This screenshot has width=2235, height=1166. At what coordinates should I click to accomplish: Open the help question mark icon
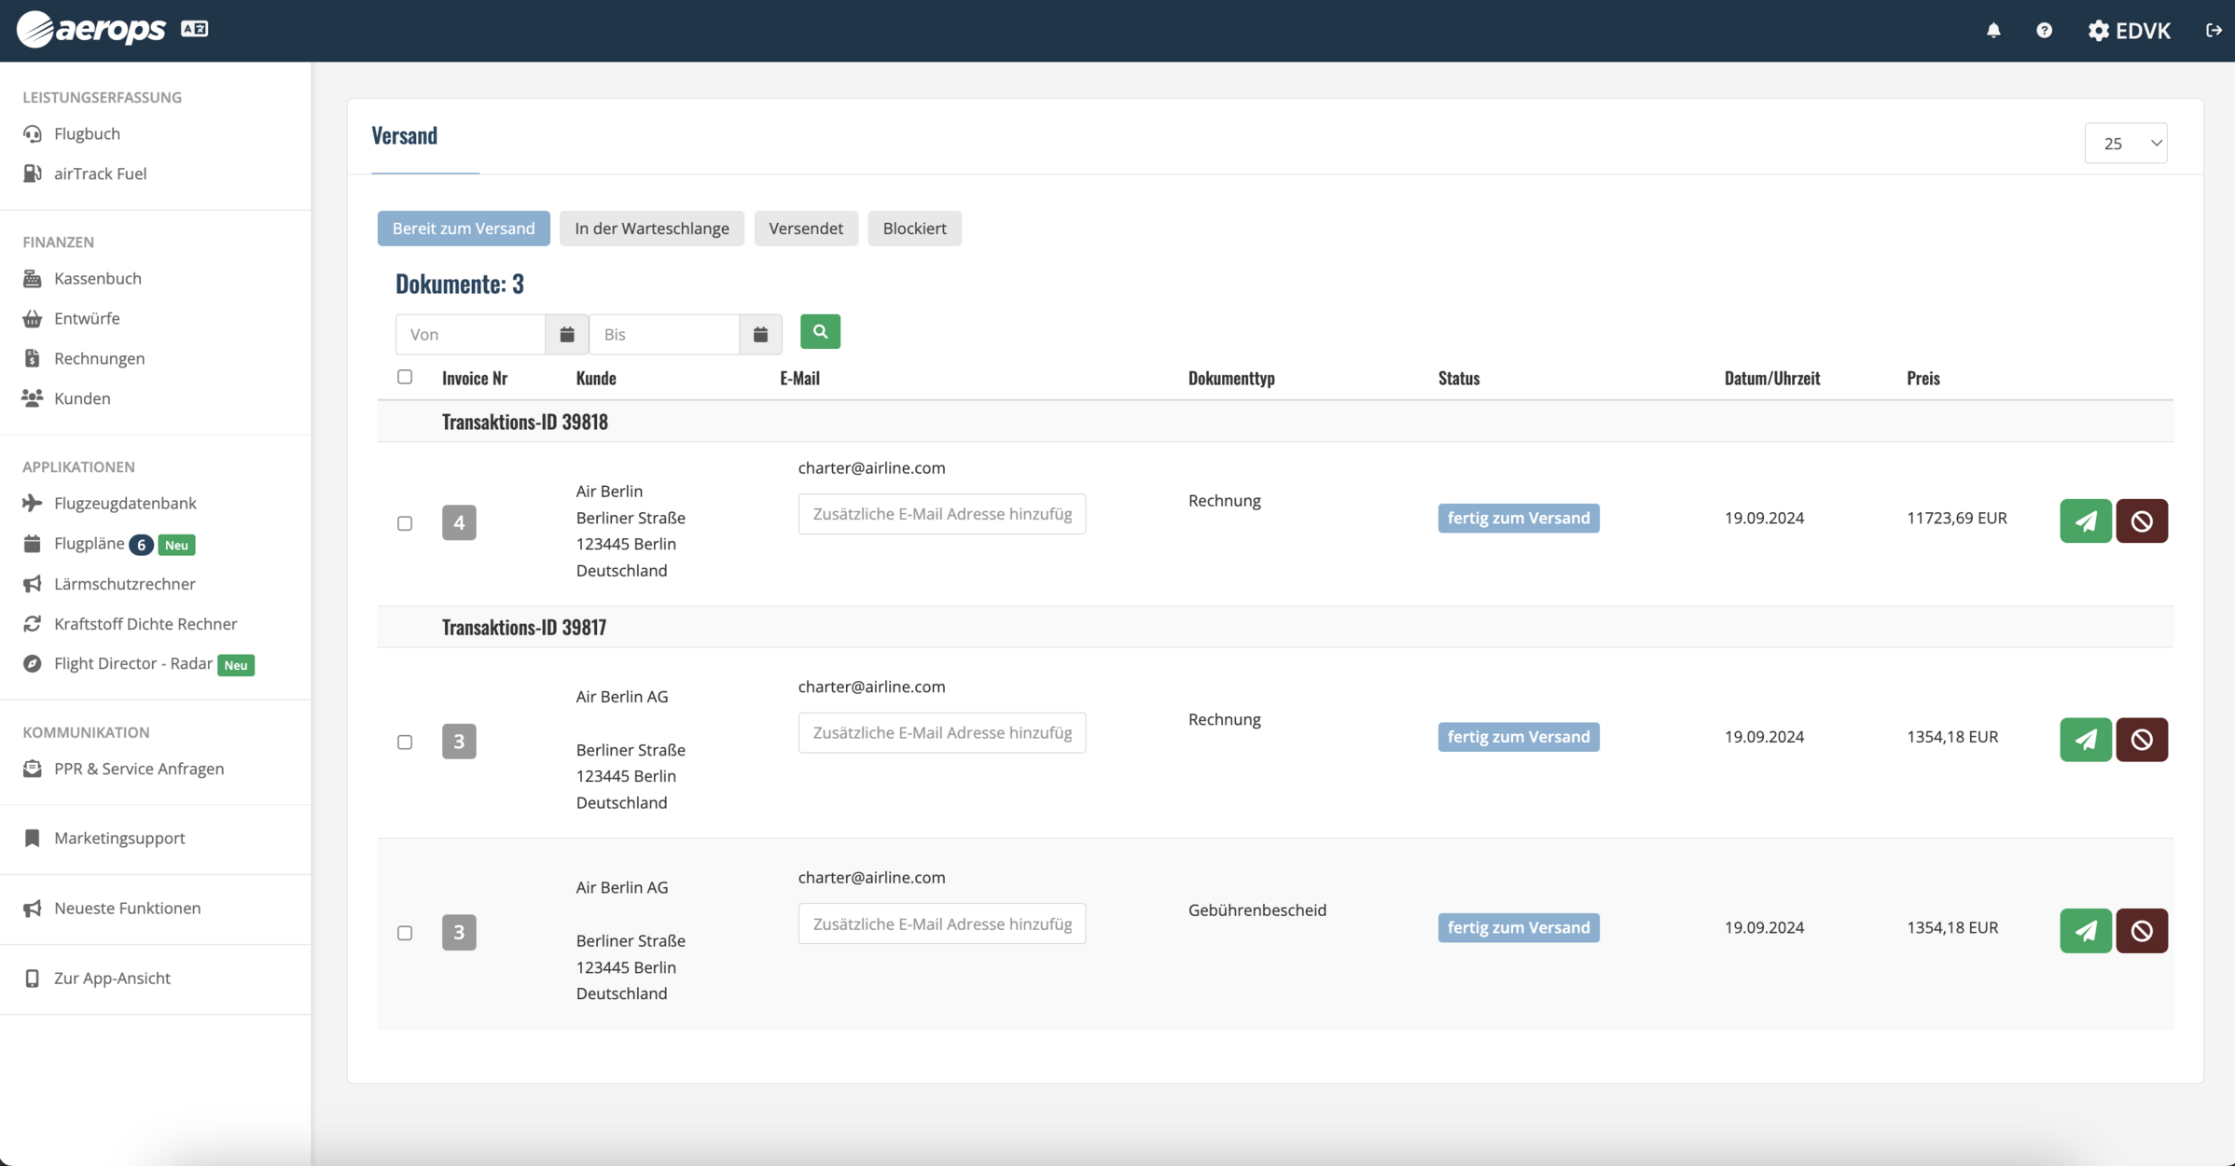2044,30
